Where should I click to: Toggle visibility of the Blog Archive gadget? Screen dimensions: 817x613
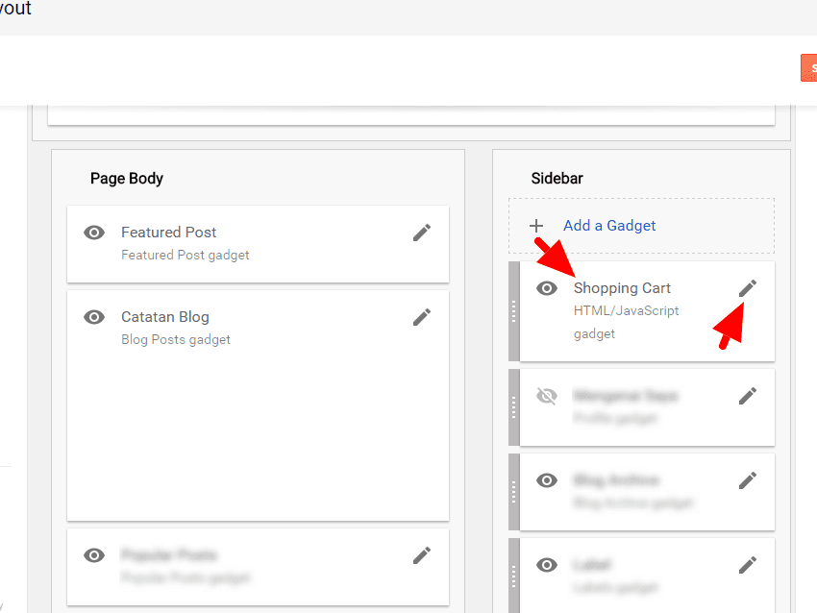(547, 479)
